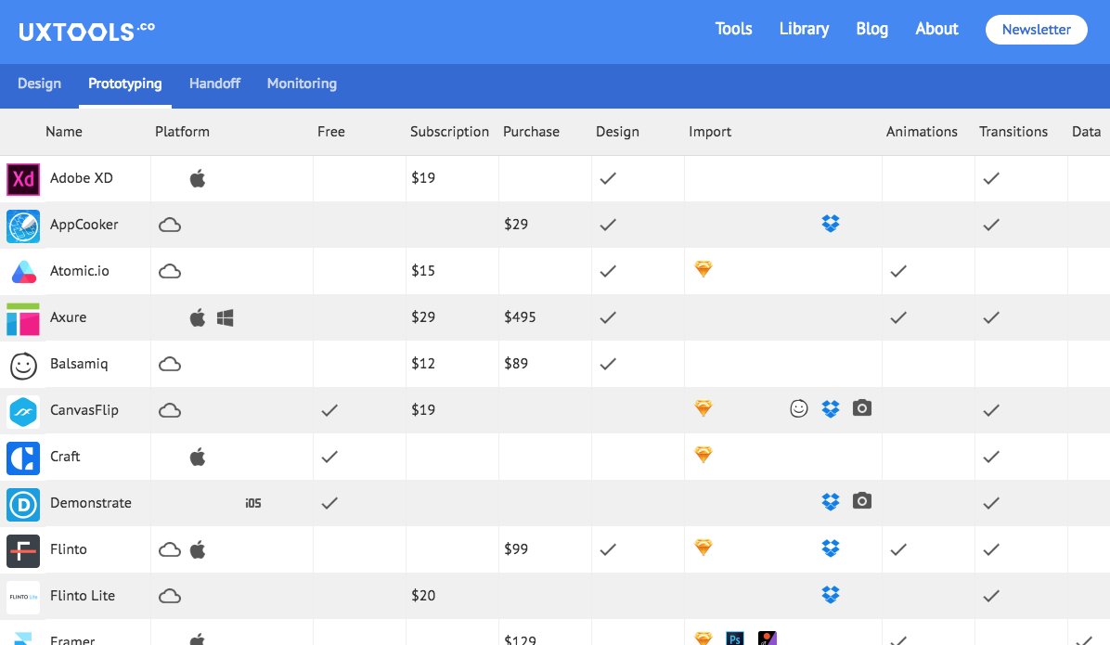Click the $89 purchase price for Balsamiq
1110x645 pixels.
[515, 364]
